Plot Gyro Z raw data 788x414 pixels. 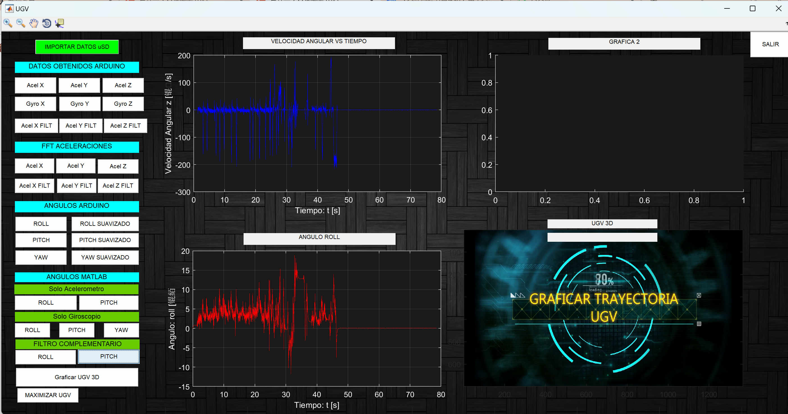click(x=123, y=104)
